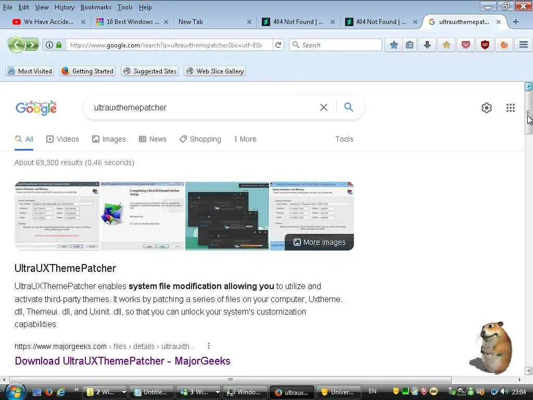Expand the '3 Wi...' taskbar group arrow
This screenshot has height=400, width=533.
(218, 392)
